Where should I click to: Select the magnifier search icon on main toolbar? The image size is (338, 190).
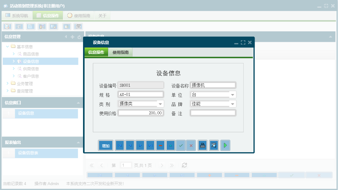point(7,26)
